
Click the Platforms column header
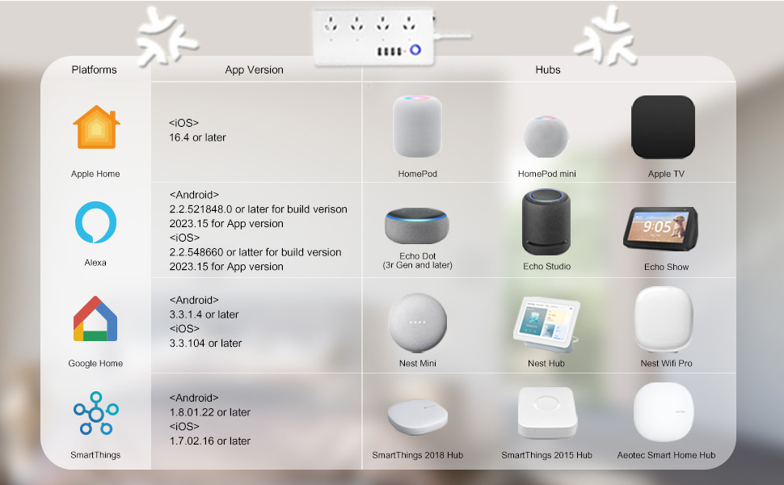point(94,70)
